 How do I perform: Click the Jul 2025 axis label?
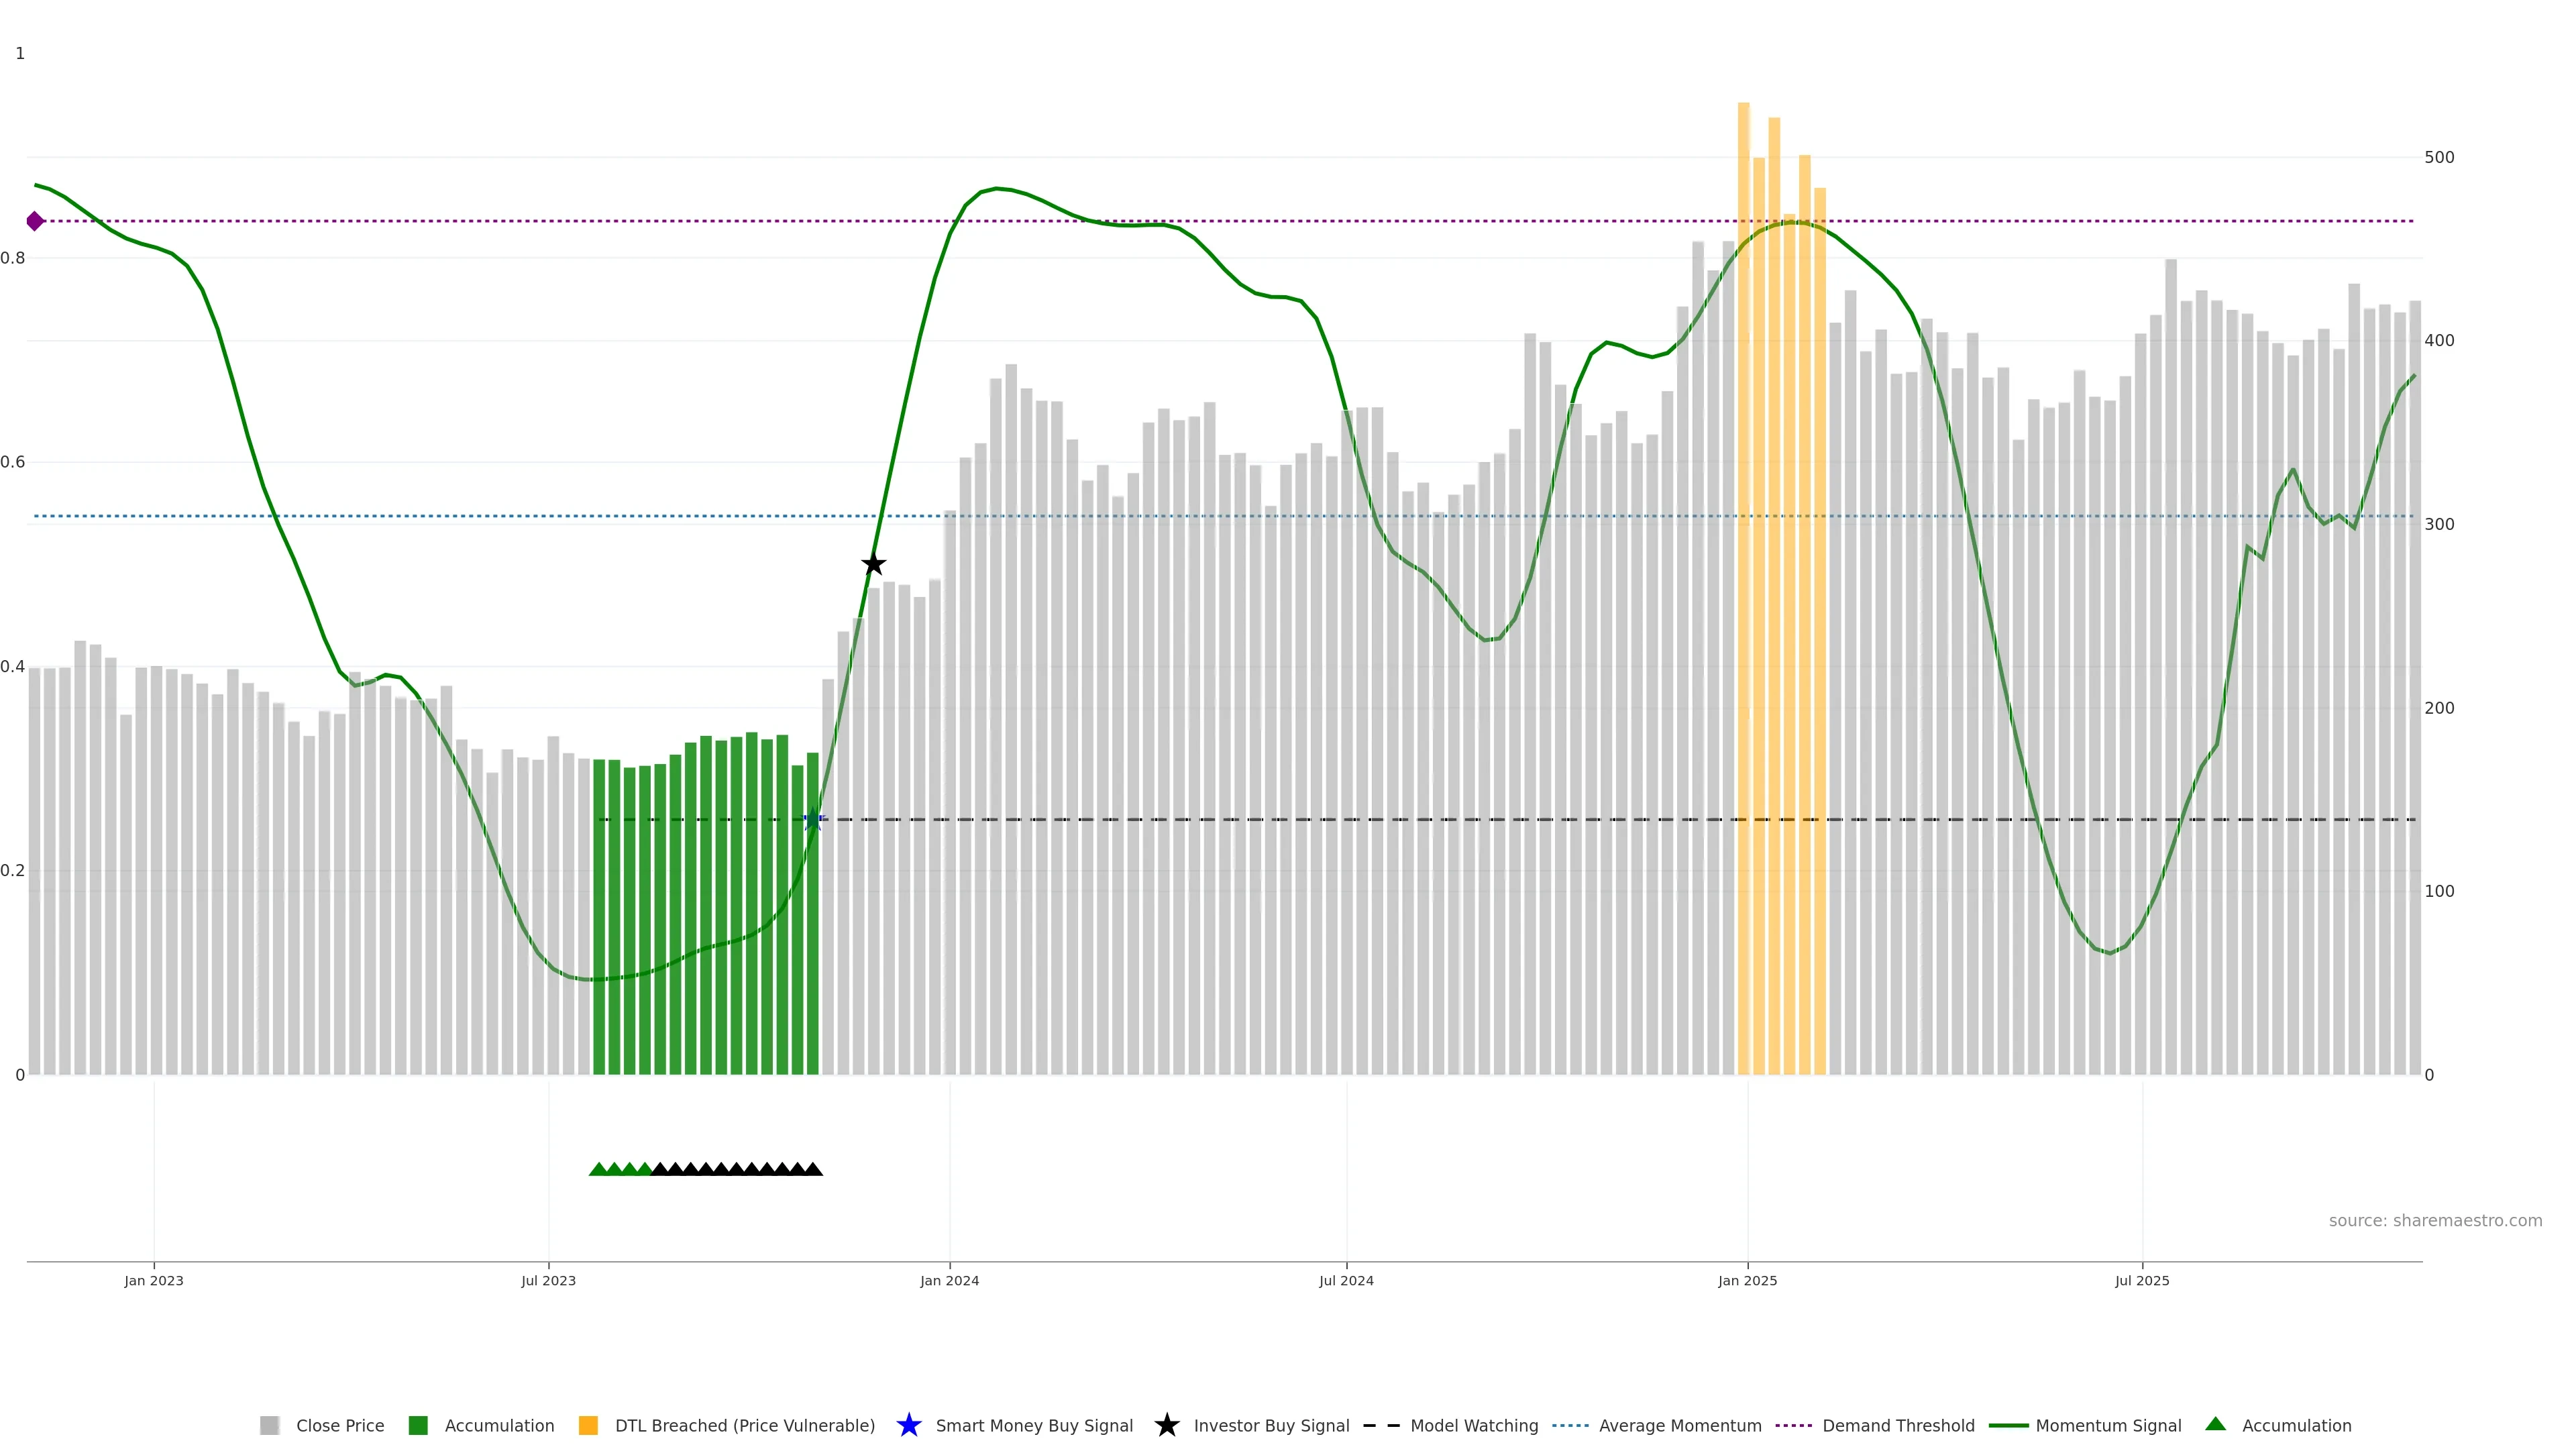point(2141,1280)
